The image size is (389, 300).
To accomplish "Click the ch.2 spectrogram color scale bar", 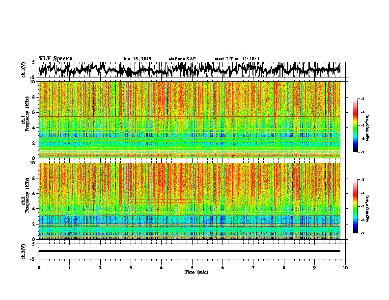I will click(x=356, y=206).
